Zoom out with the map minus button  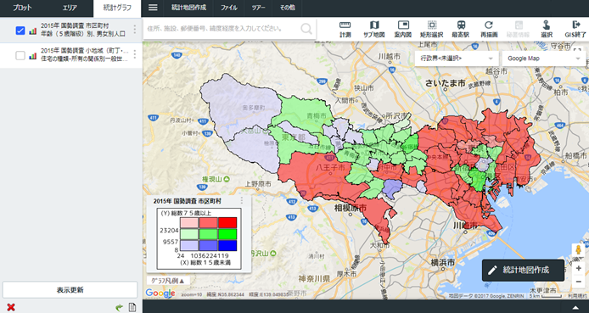click(579, 282)
